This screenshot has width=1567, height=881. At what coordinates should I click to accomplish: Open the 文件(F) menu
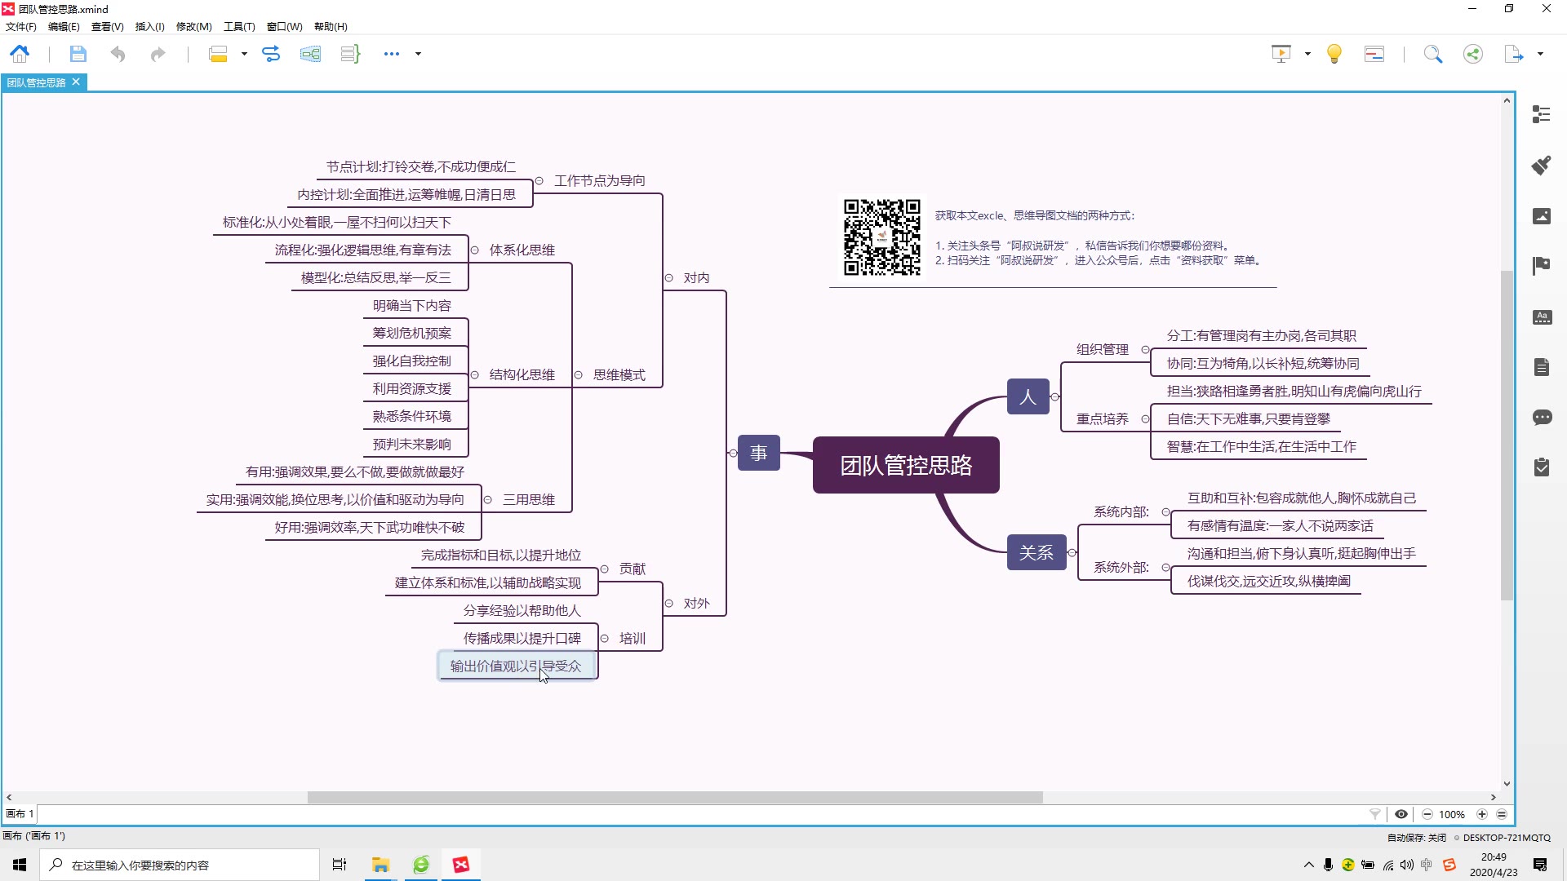tap(21, 27)
